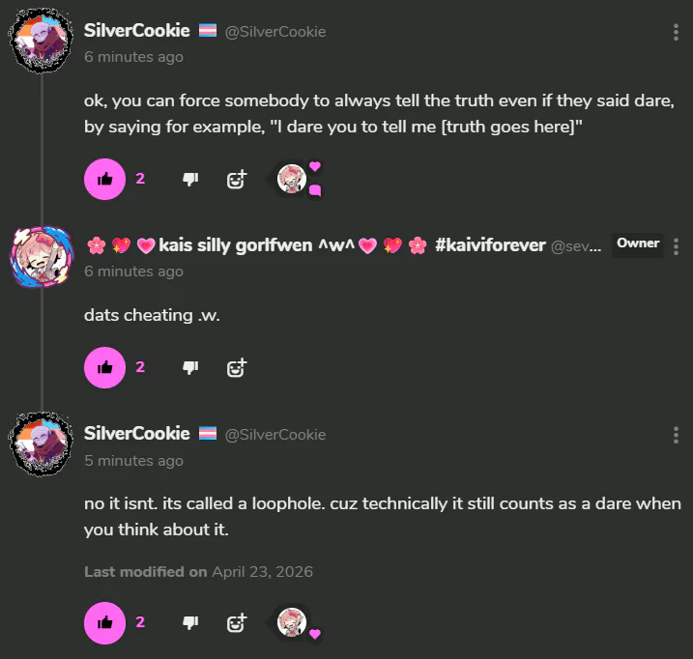Screen dimensions: 693x659
Task: Dislike the loophole comment by SilverCookie
Action: (x=190, y=622)
